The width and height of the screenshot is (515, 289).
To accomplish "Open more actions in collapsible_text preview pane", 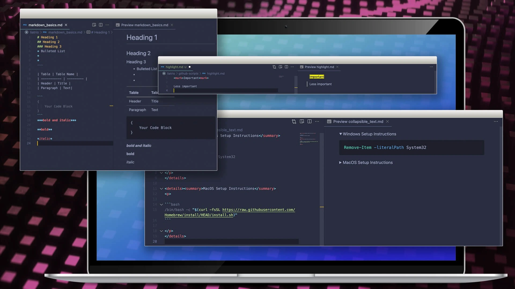I will (x=496, y=121).
